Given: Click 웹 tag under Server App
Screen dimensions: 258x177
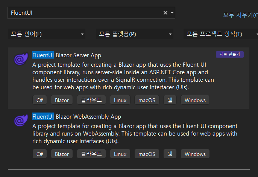Looking at the screenshot, I should (x=170, y=100).
